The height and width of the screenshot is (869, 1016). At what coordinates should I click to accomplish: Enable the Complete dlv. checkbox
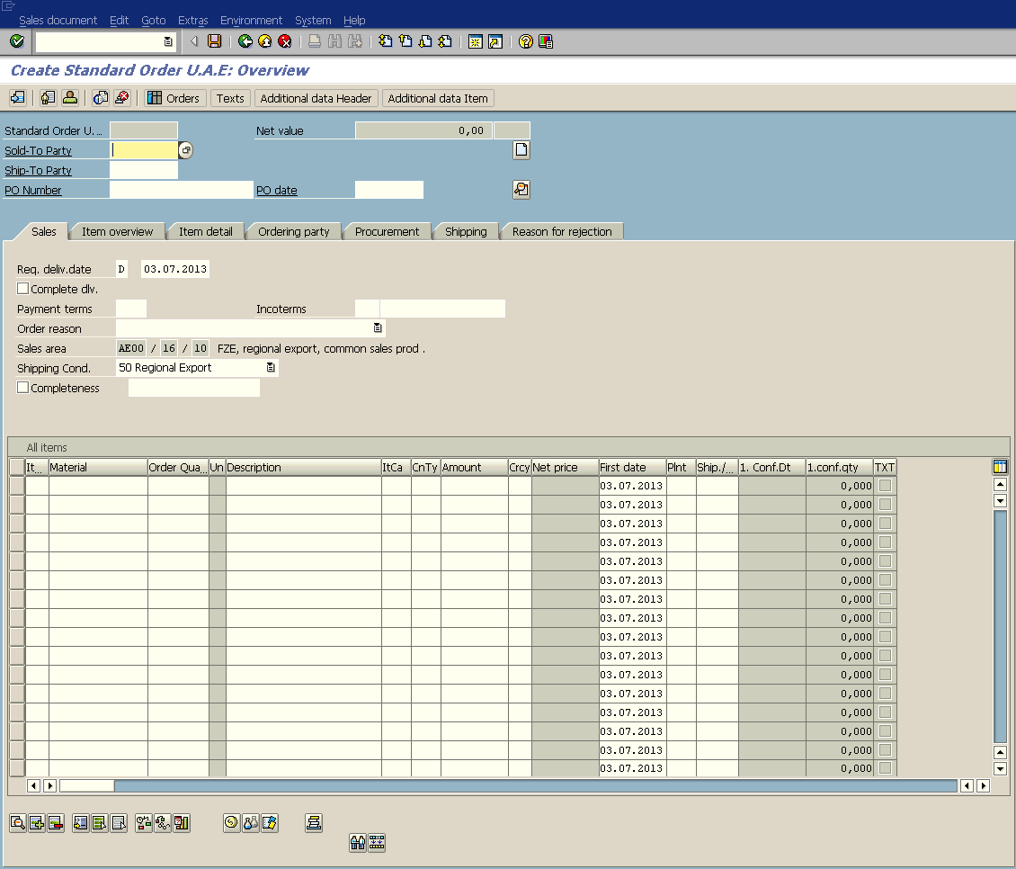pyautogui.click(x=22, y=288)
